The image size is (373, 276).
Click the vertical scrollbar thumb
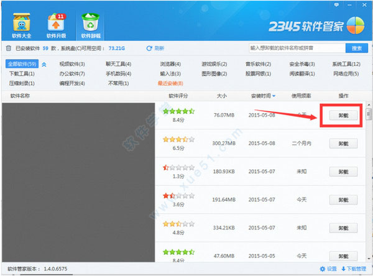369,114
